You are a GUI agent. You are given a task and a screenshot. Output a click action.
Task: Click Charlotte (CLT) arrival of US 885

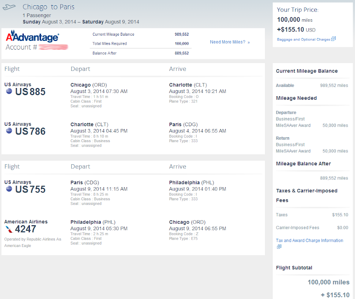[188, 85]
